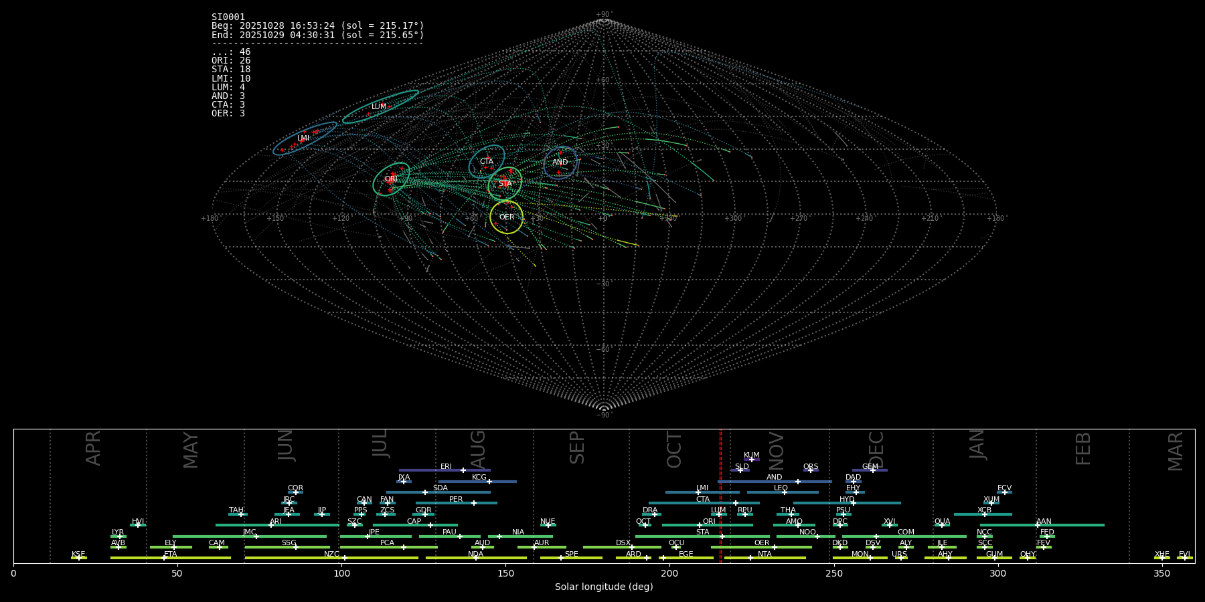Click the KUM shower bar in timeline

(751, 460)
